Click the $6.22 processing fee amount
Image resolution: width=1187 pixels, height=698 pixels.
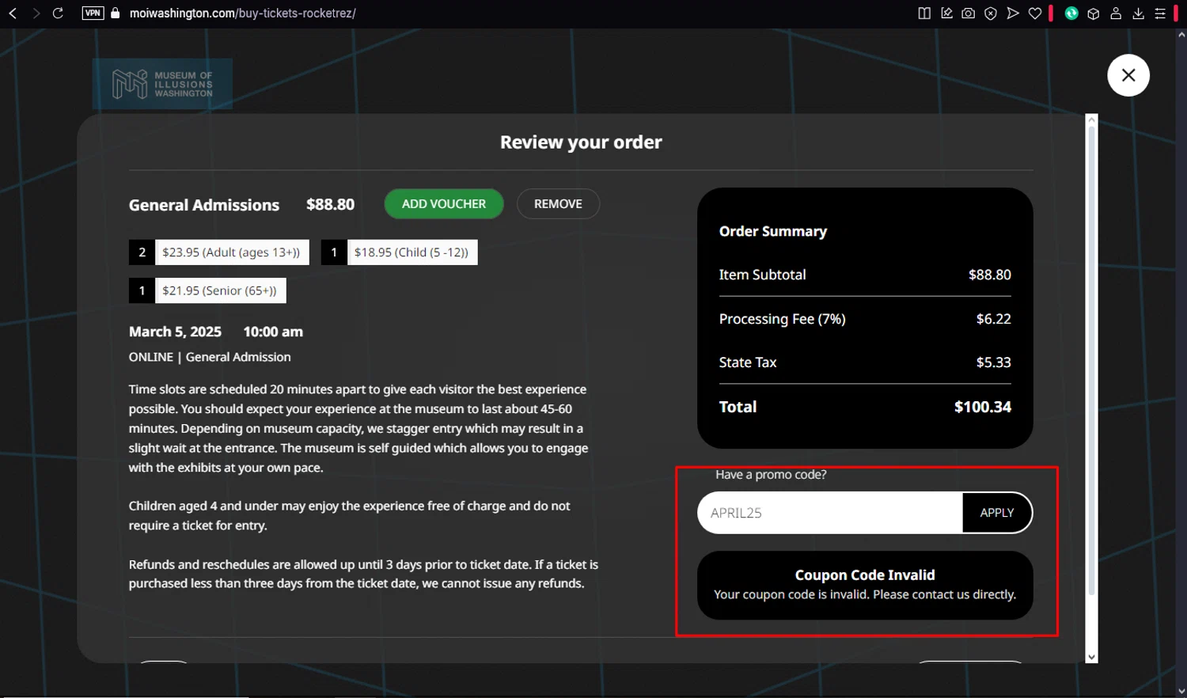click(x=994, y=319)
